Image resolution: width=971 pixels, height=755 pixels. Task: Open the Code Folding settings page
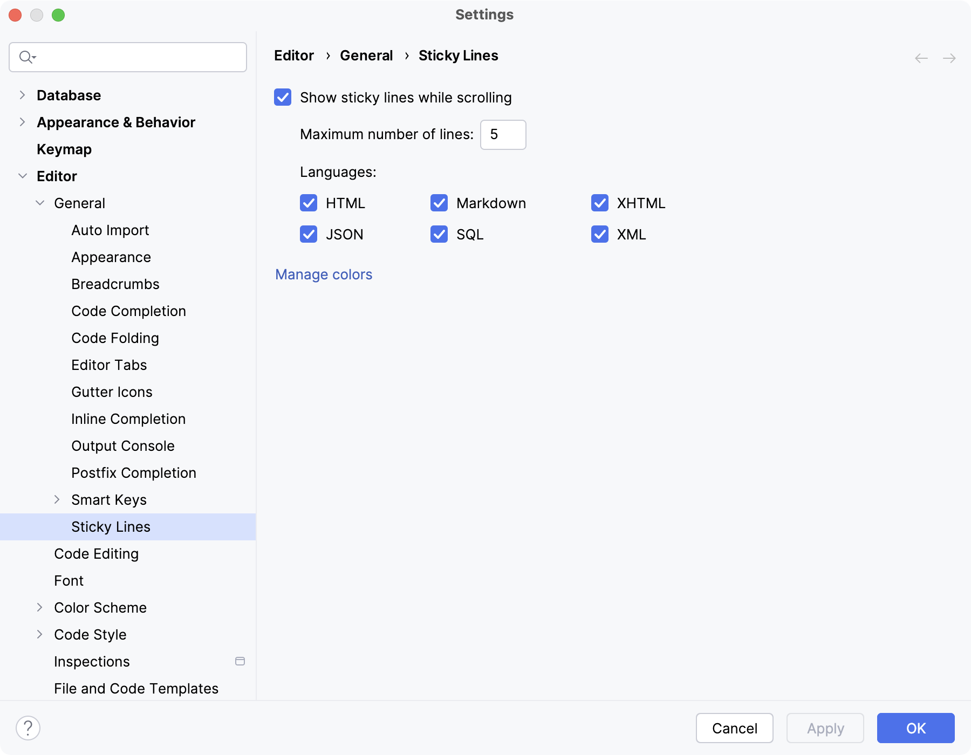[x=115, y=338]
